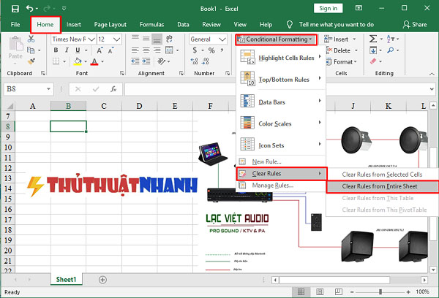Open the Home ribbon tab
The height and width of the screenshot is (298, 439).
coord(45,25)
